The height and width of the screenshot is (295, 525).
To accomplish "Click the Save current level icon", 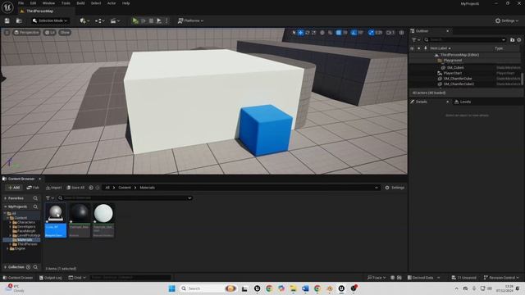I will [x=7, y=20].
